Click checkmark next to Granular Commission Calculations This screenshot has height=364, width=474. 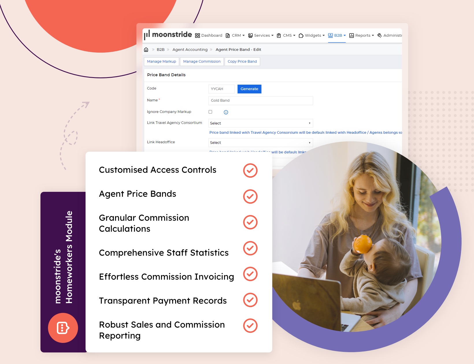250,222
